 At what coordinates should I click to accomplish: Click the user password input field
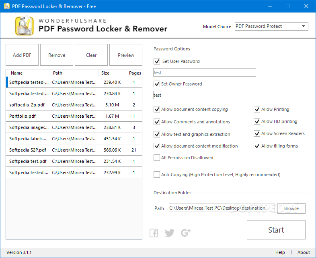pyautogui.click(x=205, y=72)
